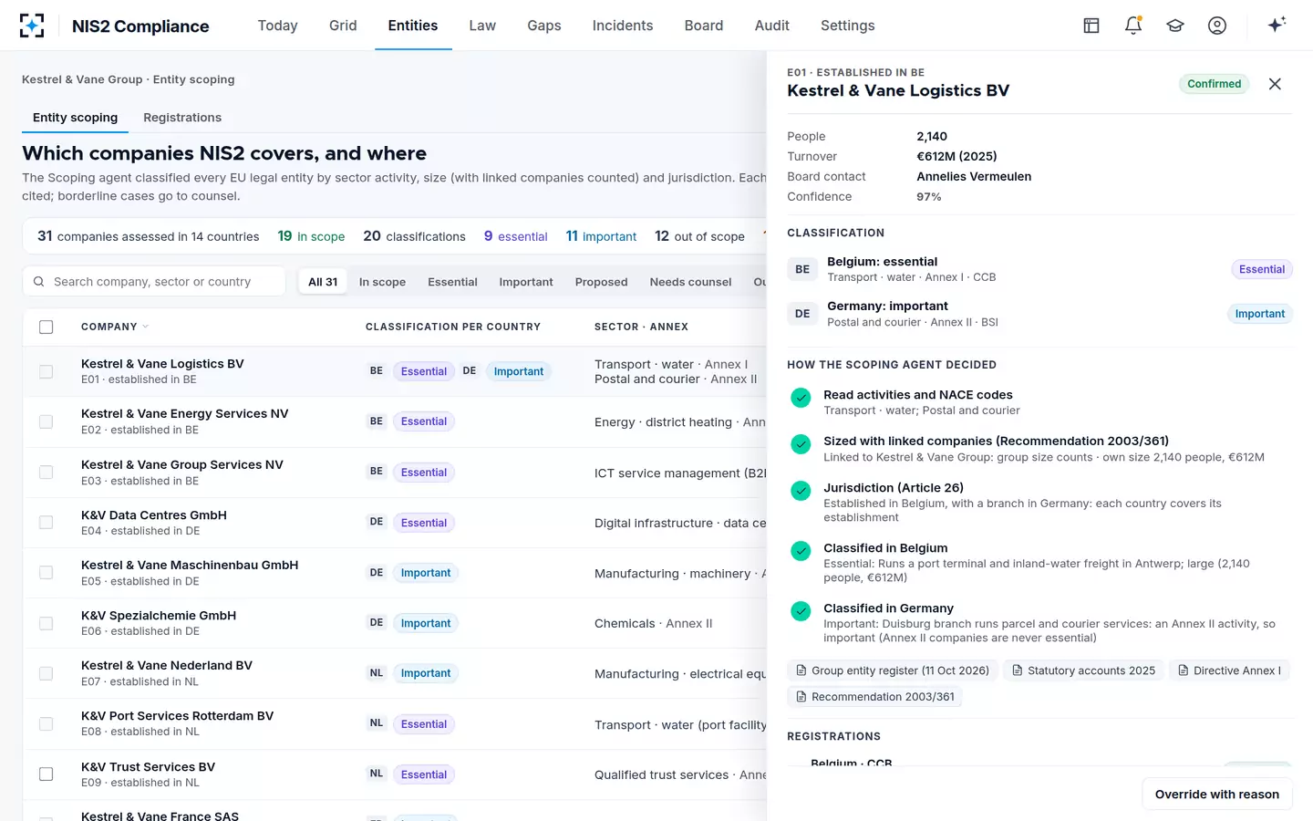The image size is (1313, 821).
Task: Select Kestrel & Vane Nederland BV checkbox
Action: pos(47,673)
